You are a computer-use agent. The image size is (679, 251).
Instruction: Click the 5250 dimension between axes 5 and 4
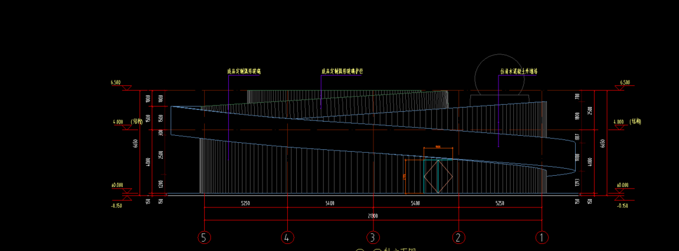[x=245, y=203]
